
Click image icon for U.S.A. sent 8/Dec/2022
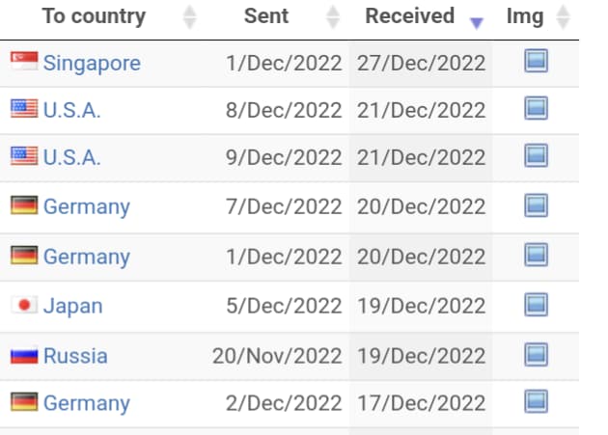coord(536,110)
